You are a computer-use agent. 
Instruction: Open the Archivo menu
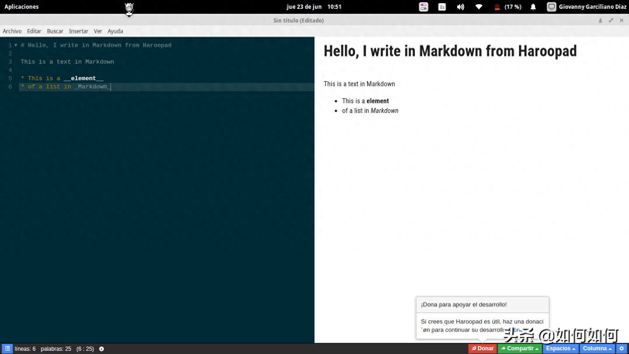12,31
